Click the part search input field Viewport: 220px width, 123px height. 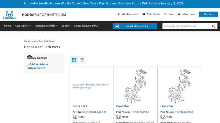186,26
